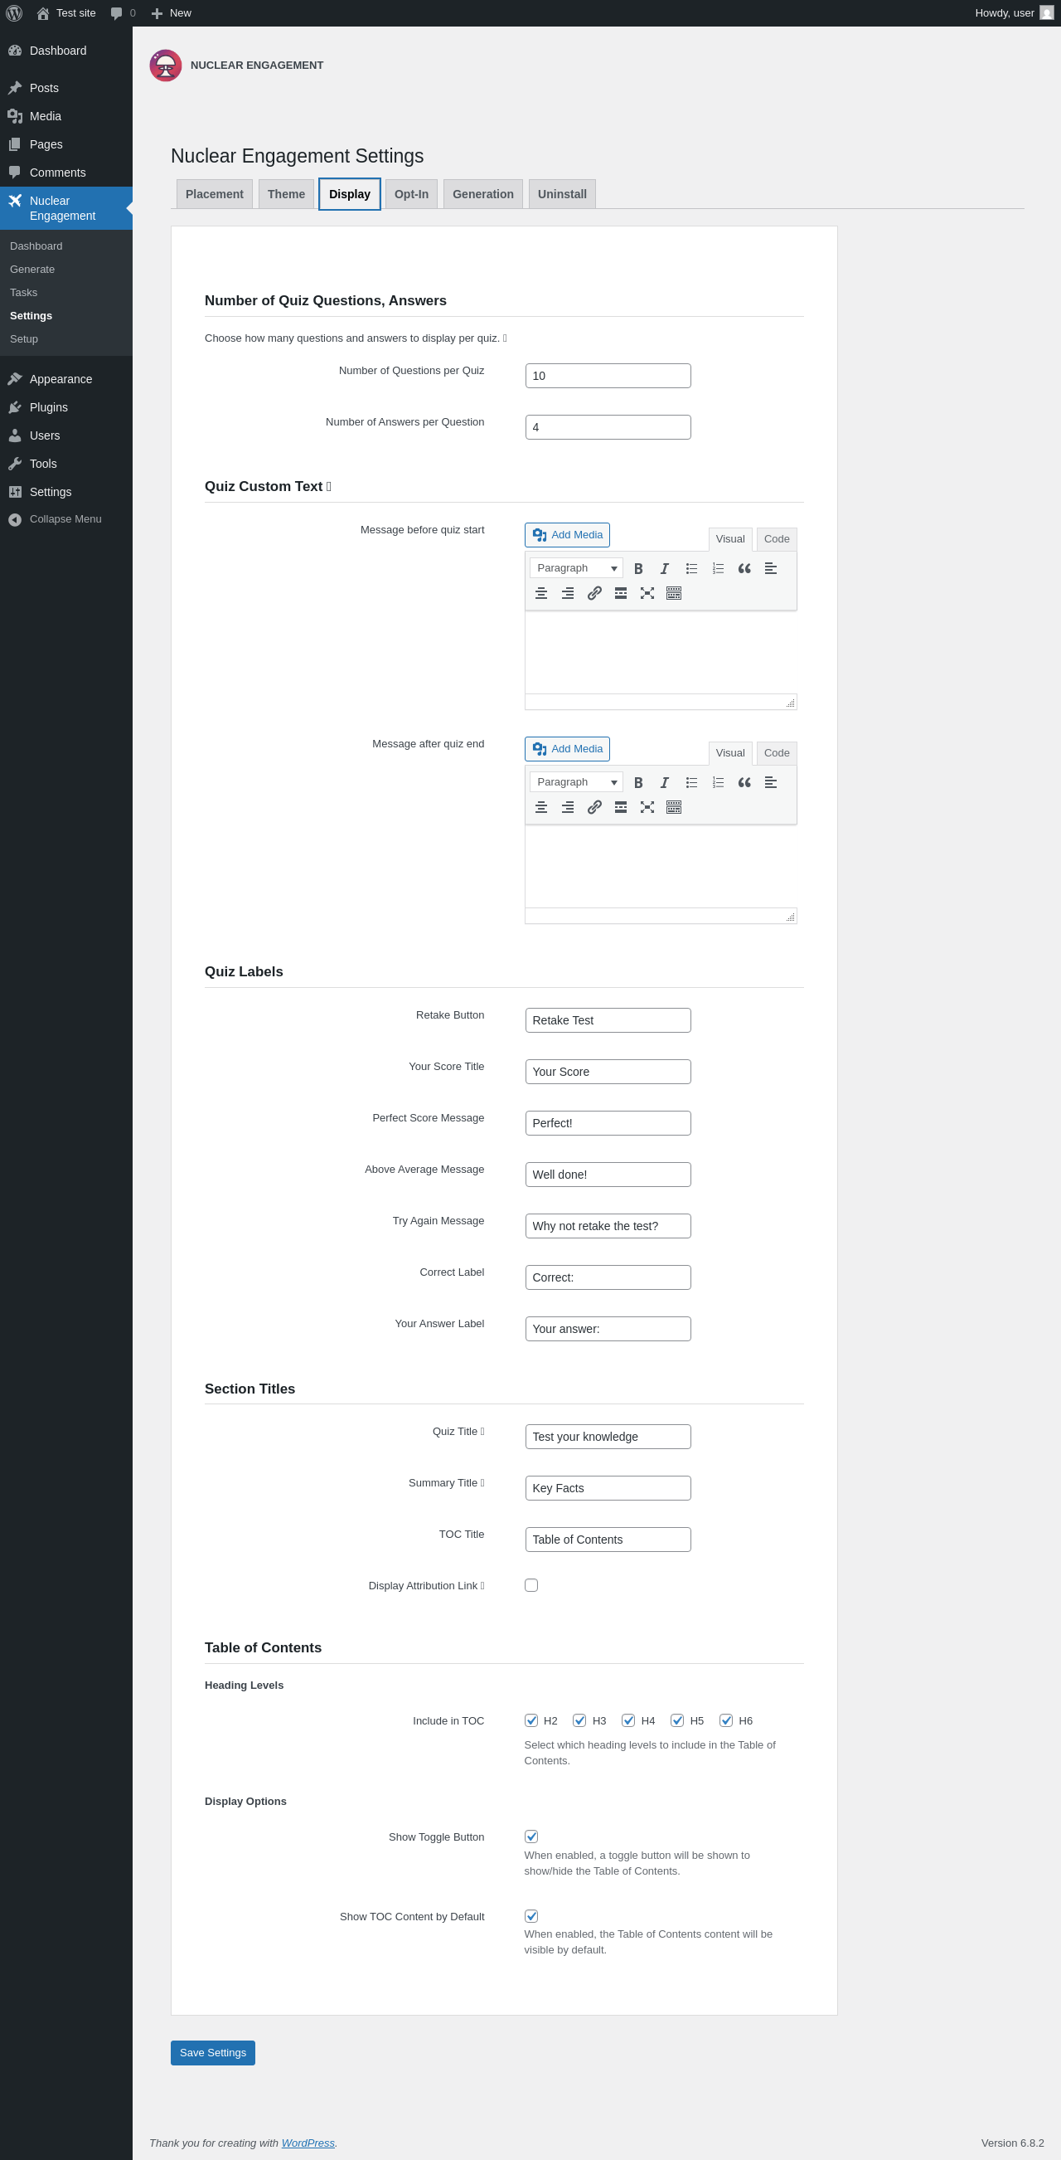1061x2160 pixels.
Task: Uncheck H2 heading level
Action: tap(531, 1720)
